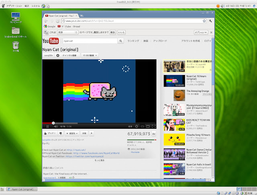The width and height of the screenshot is (257, 195).
Task: Click the GNOME foot menu icon
Action: point(3,6)
